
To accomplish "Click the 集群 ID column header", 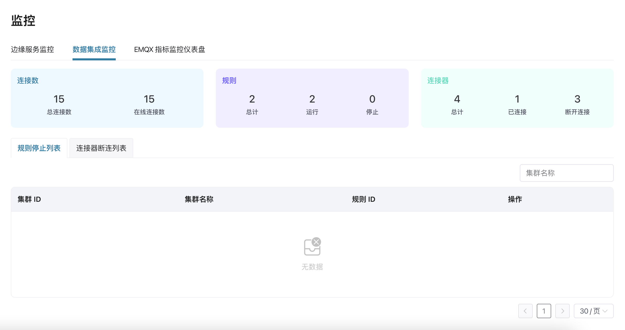I will pyautogui.click(x=29, y=199).
